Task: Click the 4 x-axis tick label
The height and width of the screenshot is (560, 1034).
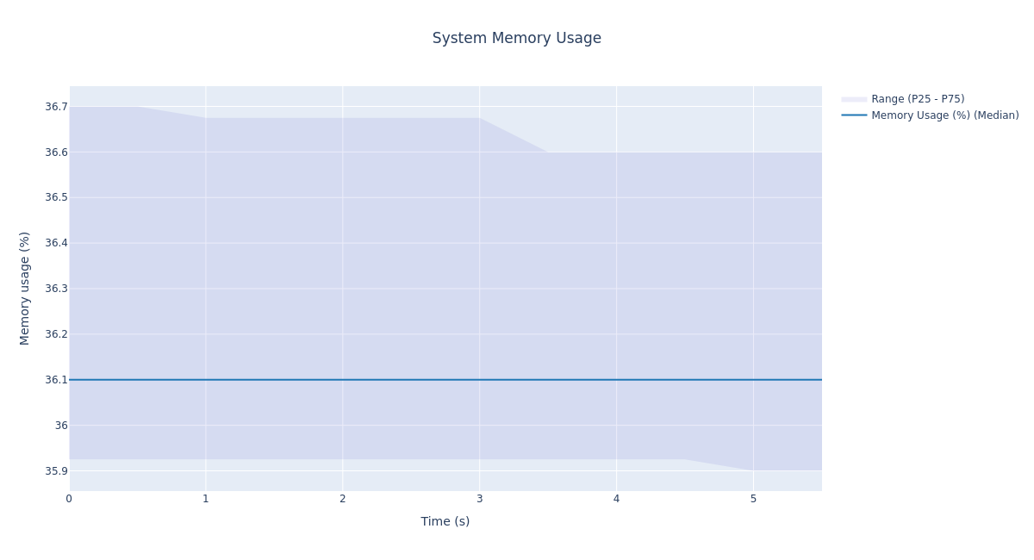Action: coord(616,499)
